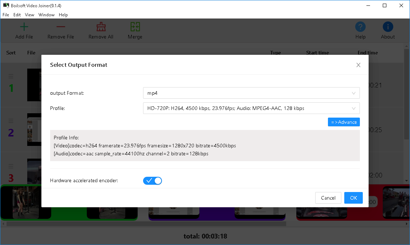Click the Add File plus icon
This screenshot has width=410, height=245.
24,26
